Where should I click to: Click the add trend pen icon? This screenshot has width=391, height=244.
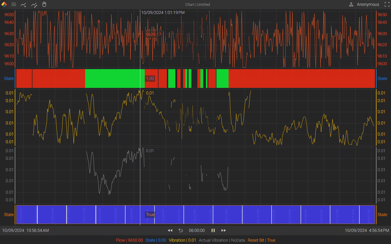point(23,5)
